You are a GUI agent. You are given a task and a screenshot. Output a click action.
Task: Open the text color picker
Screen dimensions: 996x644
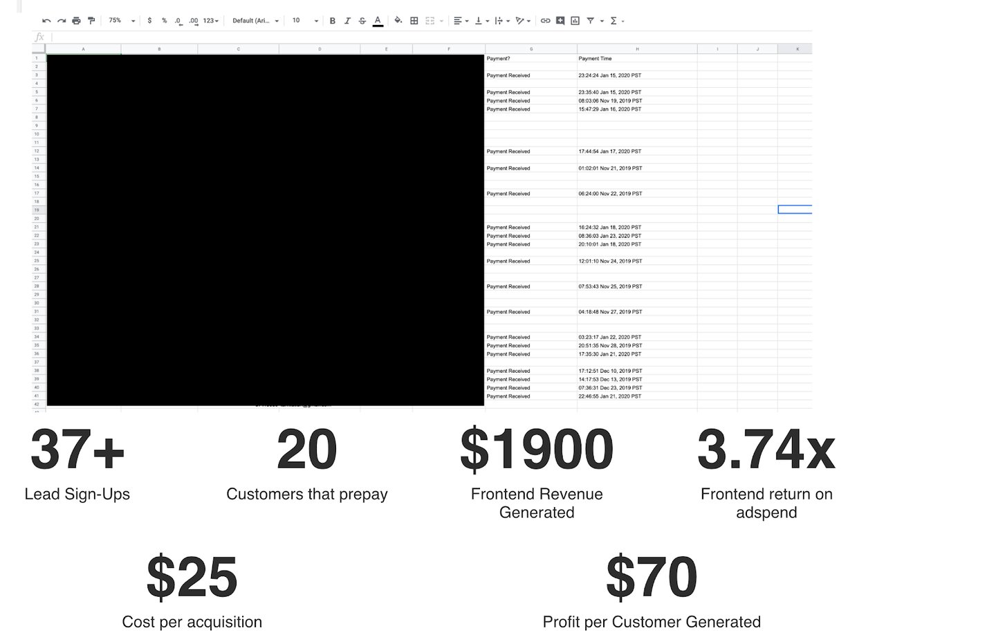(378, 21)
